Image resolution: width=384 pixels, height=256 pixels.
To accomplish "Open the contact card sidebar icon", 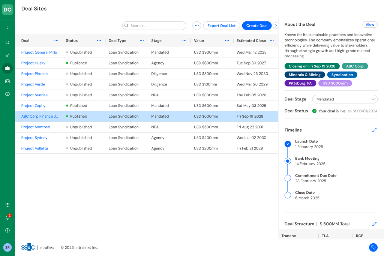I will point(7,81).
